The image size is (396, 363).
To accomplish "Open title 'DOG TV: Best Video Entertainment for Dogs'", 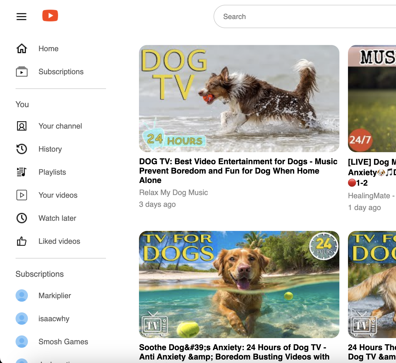I will 238,171.
